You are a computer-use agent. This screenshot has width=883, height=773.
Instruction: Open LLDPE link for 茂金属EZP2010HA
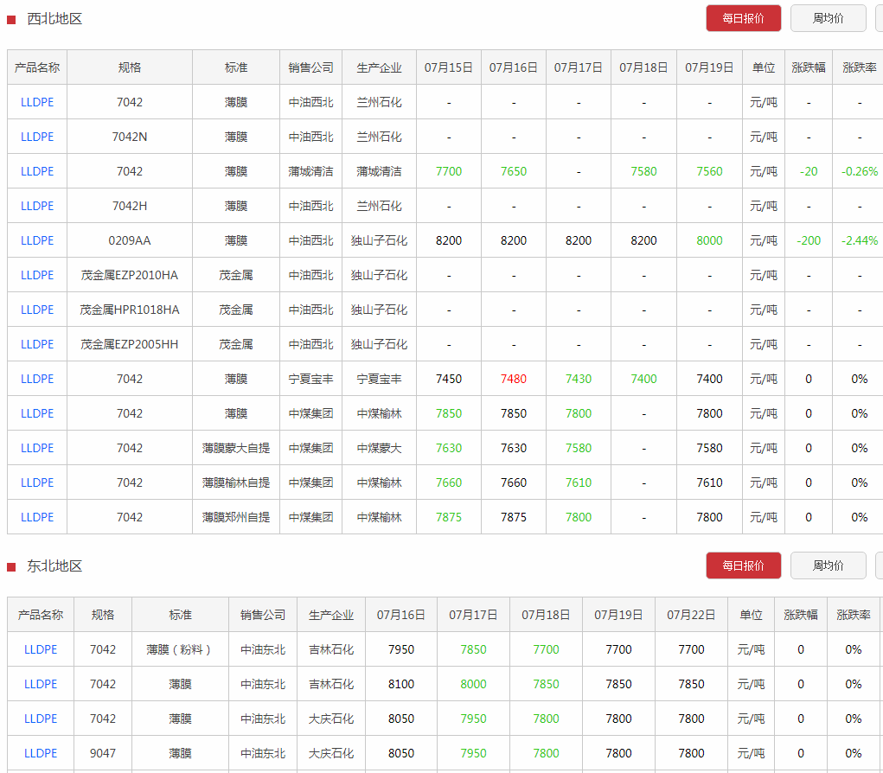coord(37,275)
